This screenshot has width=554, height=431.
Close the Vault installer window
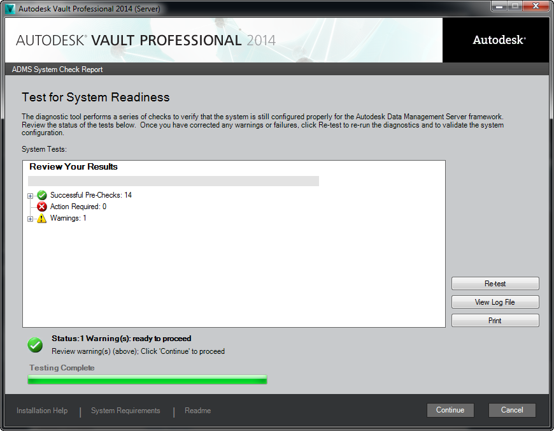[536, 6]
